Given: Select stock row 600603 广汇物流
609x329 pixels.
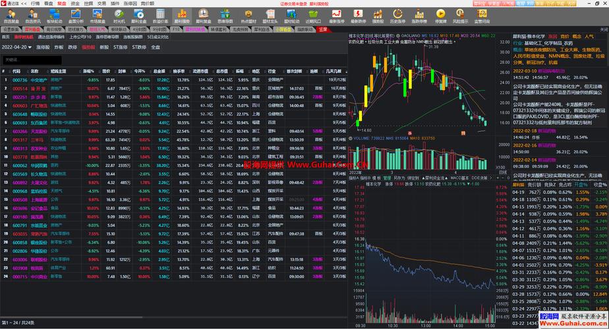Looking at the screenshot, I should click(x=173, y=105).
